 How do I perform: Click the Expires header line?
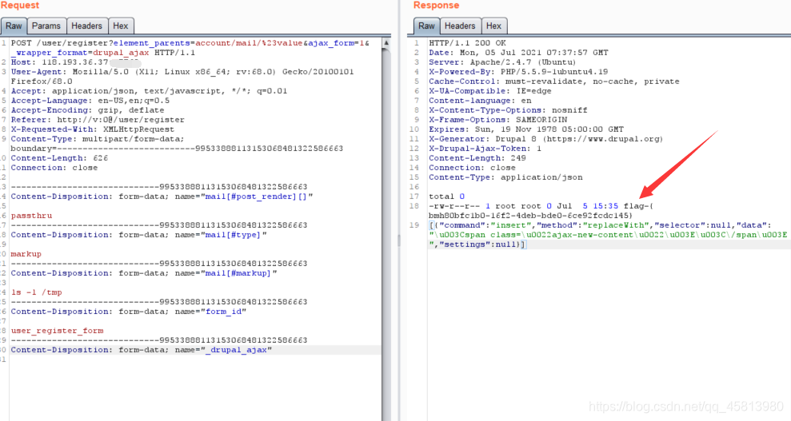(x=526, y=129)
